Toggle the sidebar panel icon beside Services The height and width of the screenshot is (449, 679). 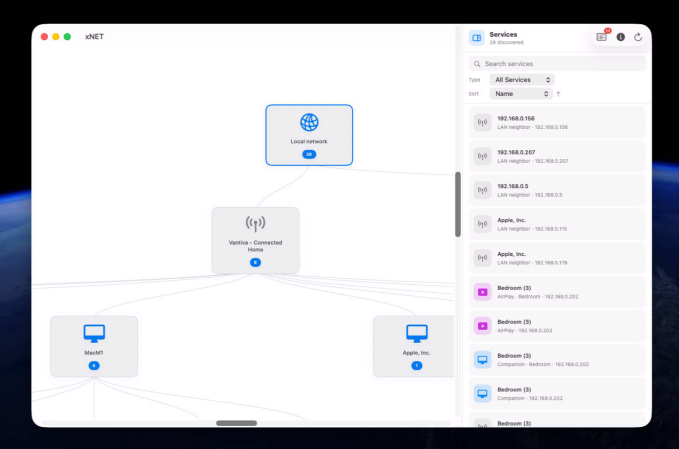click(x=477, y=38)
